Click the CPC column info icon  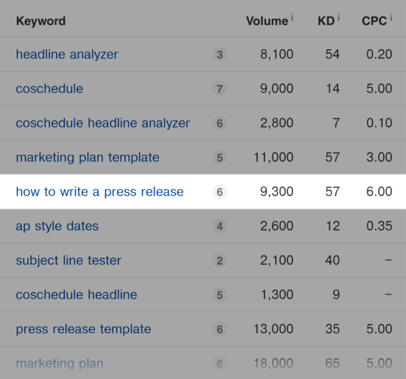391,18
